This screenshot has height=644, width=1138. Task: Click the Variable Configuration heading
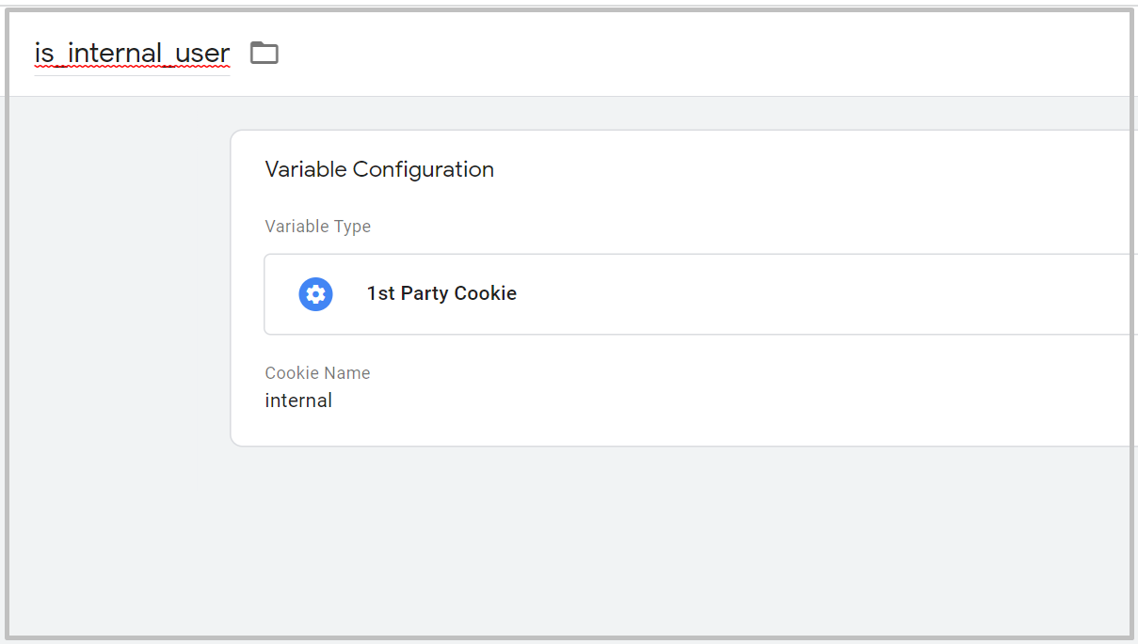pos(379,169)
